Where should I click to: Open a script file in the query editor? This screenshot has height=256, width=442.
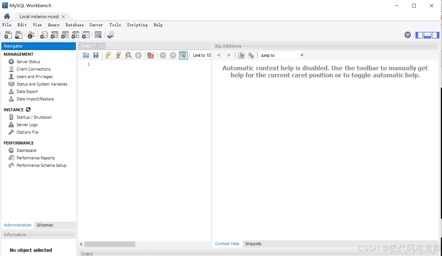click(x=86, y=55)
